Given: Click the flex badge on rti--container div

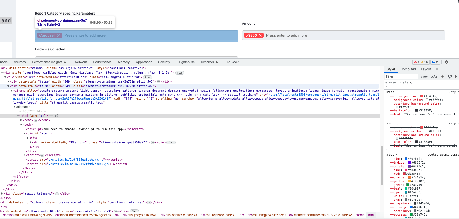Looking at the screenshot, I should pos(171,143).
